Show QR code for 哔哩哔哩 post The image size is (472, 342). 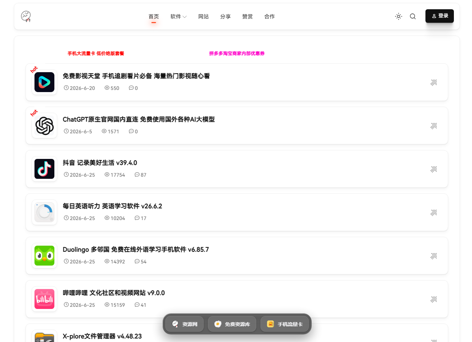(x=434, y=299)
